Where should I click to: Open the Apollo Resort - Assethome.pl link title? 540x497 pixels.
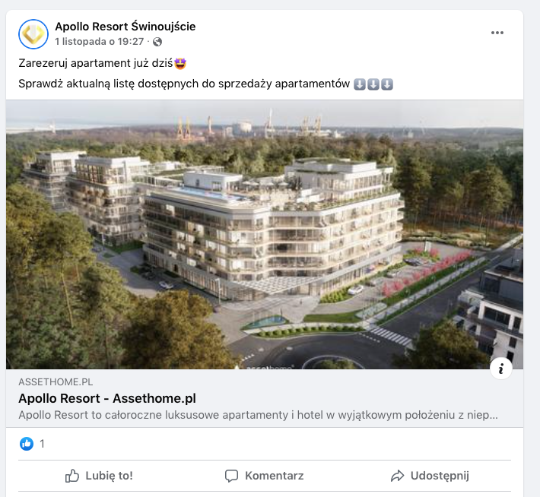107,398
